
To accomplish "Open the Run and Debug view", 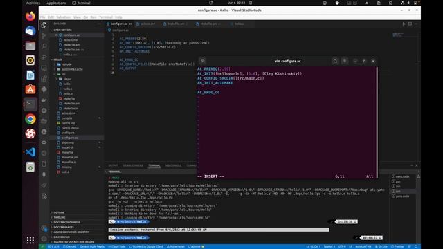I will click(44, 57).
